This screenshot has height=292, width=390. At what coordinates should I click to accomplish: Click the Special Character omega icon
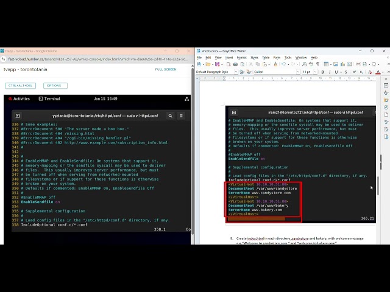[374, 64]
